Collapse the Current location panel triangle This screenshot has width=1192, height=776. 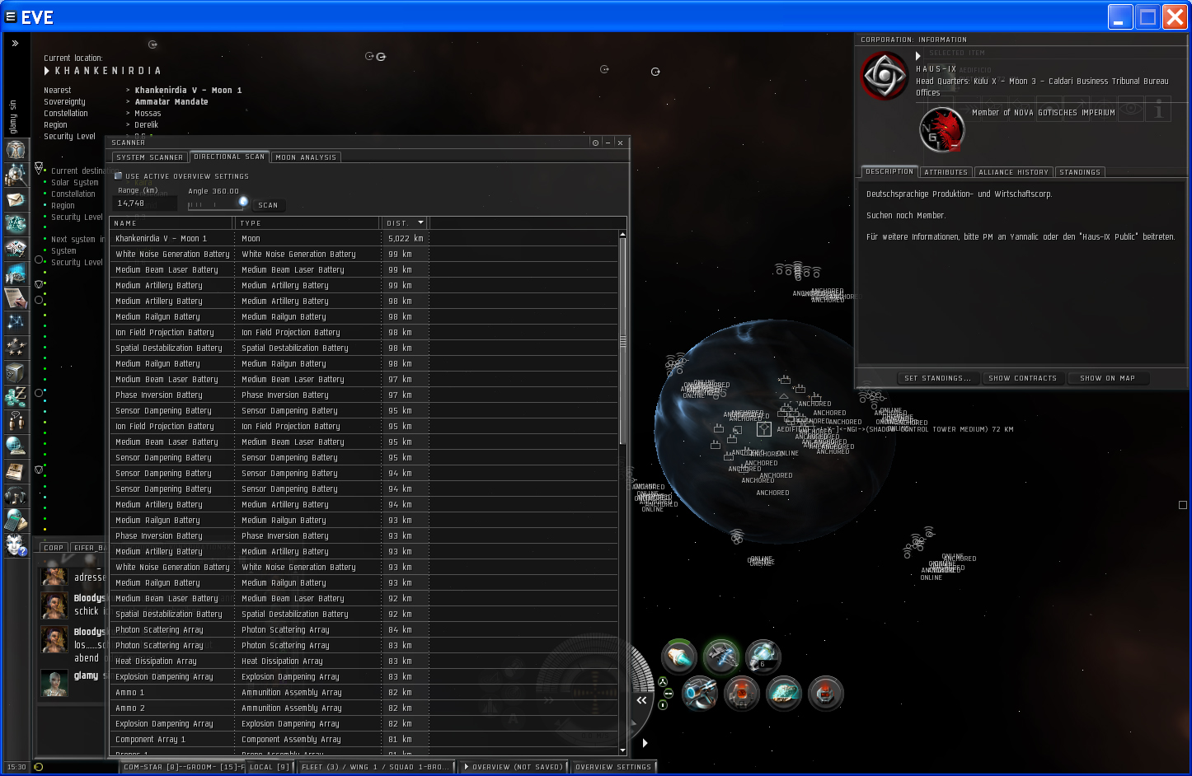click(x=47, y=71)
